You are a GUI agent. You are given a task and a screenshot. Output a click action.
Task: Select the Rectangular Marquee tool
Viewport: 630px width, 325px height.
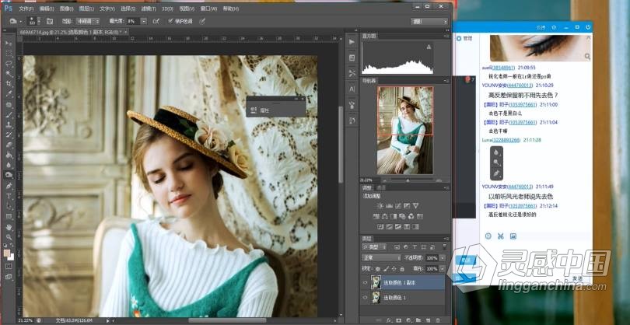click(9, 53)
